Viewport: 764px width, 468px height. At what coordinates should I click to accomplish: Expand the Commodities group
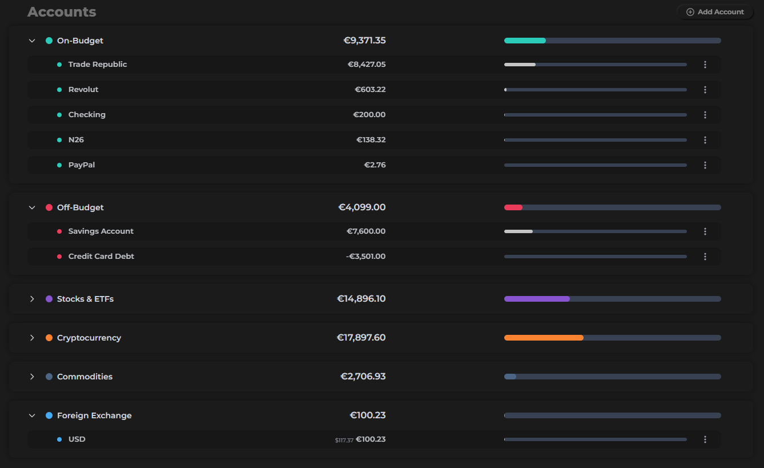32,377
